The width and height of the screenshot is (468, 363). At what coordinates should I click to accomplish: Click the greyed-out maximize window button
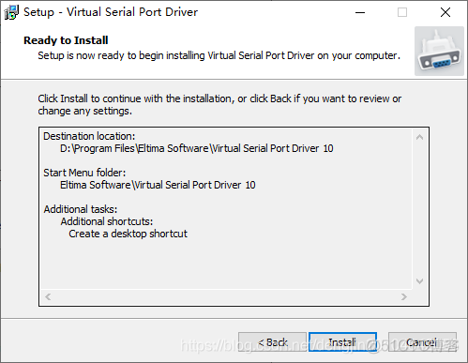[402, 12]
